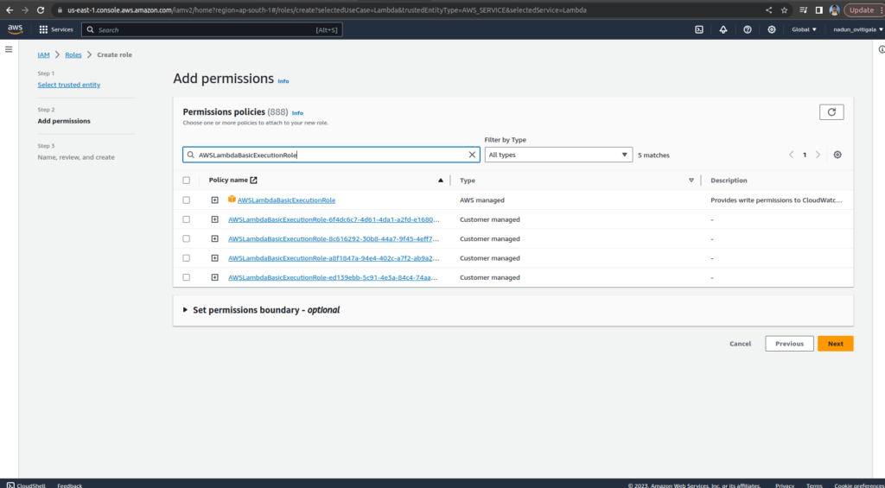The height and width of the screenshot is (488, 885).
Task: Open the Privacy link in footer
Action: pos(785,485)
